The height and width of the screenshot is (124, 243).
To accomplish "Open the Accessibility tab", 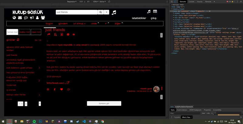I will pyautogui.click(x=217, y=110).
